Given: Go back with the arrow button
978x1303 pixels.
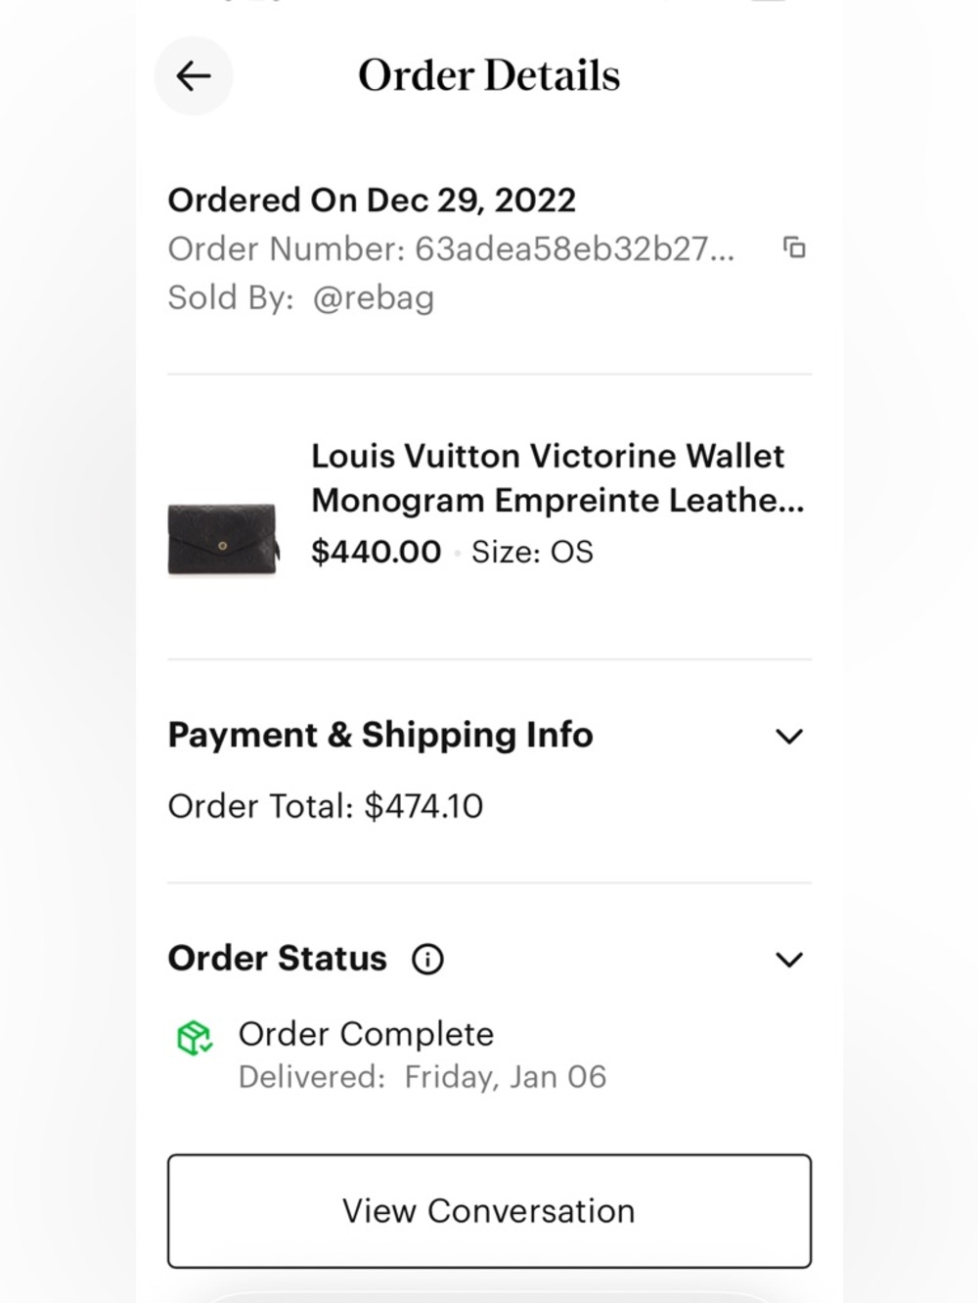Looking at the screenshot, I should coord(194,76).
